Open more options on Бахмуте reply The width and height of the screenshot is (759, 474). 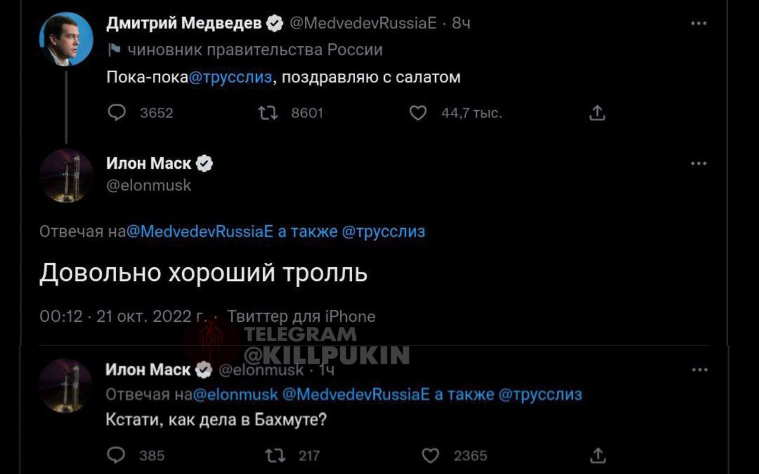700,370
